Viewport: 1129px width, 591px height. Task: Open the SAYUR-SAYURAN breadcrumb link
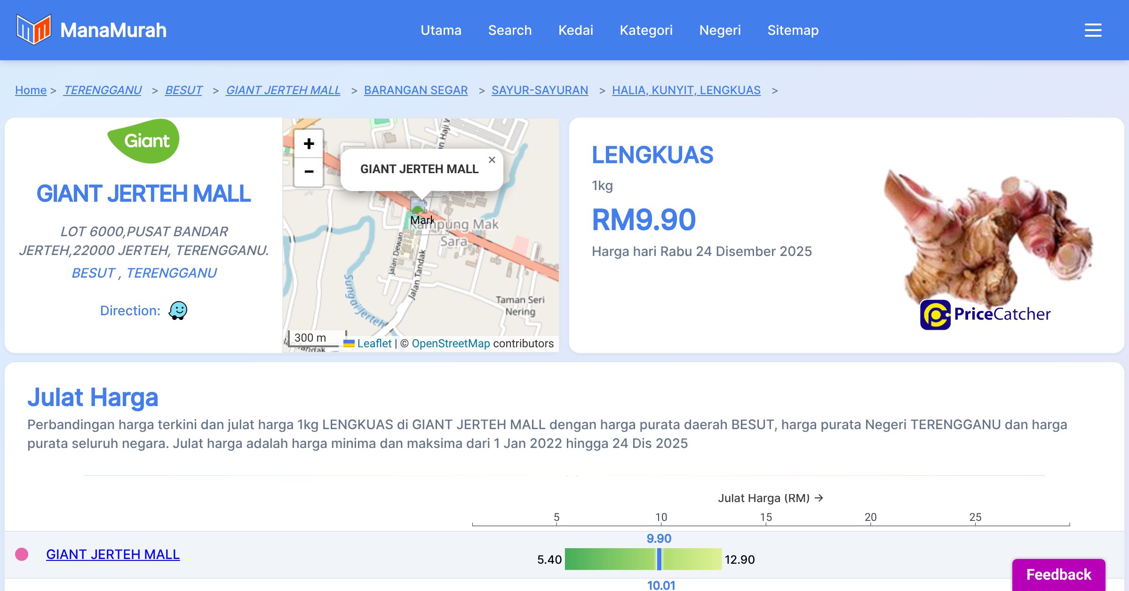(540, 90)
